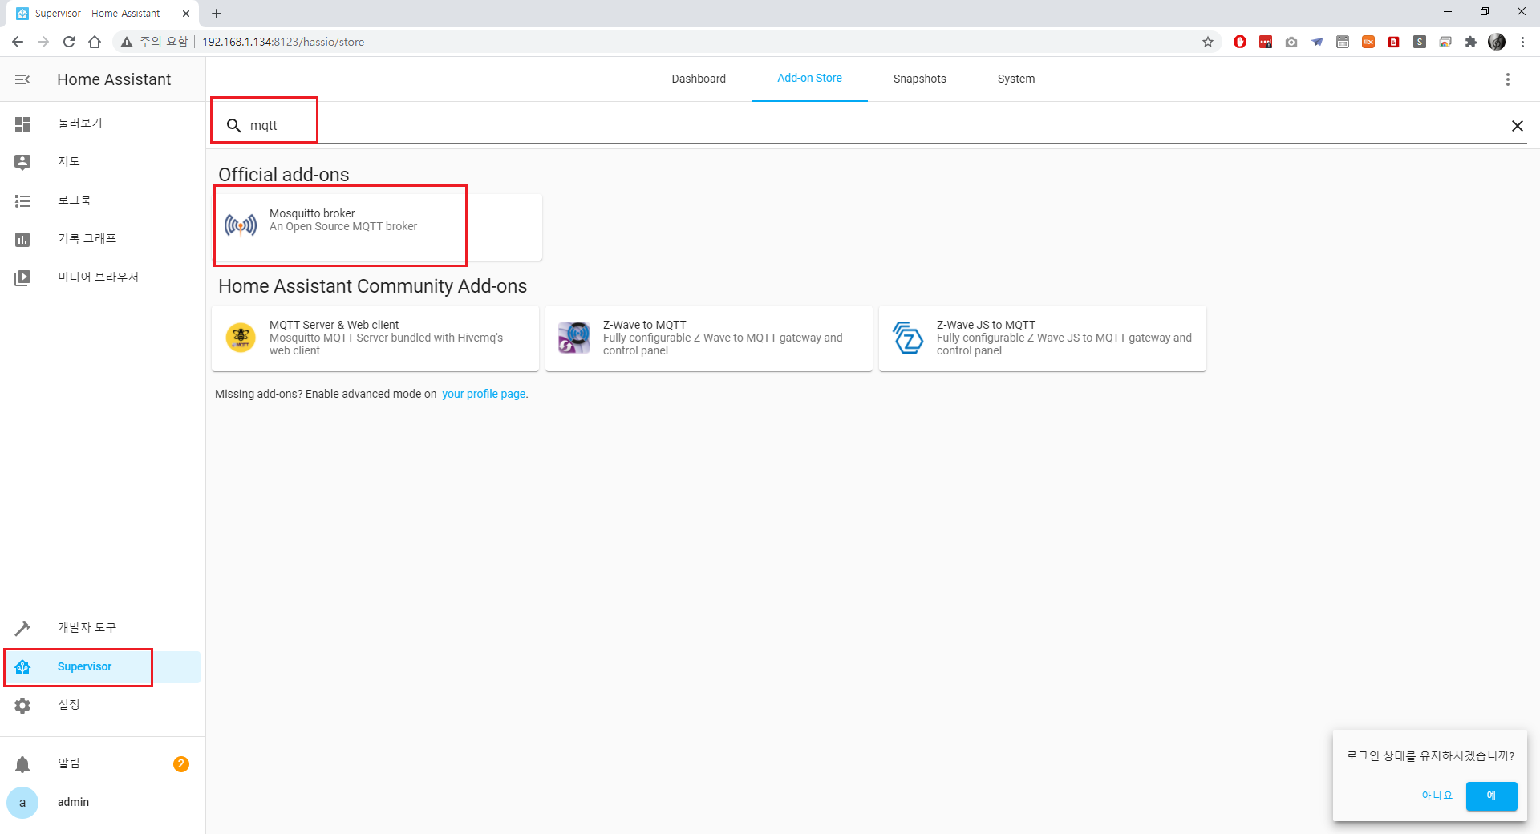Click the camera screenshot extension icon

click(1291, 42)
